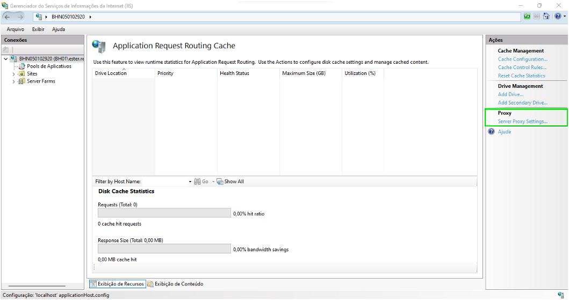Open the Arquivo menu

point(15,29)
